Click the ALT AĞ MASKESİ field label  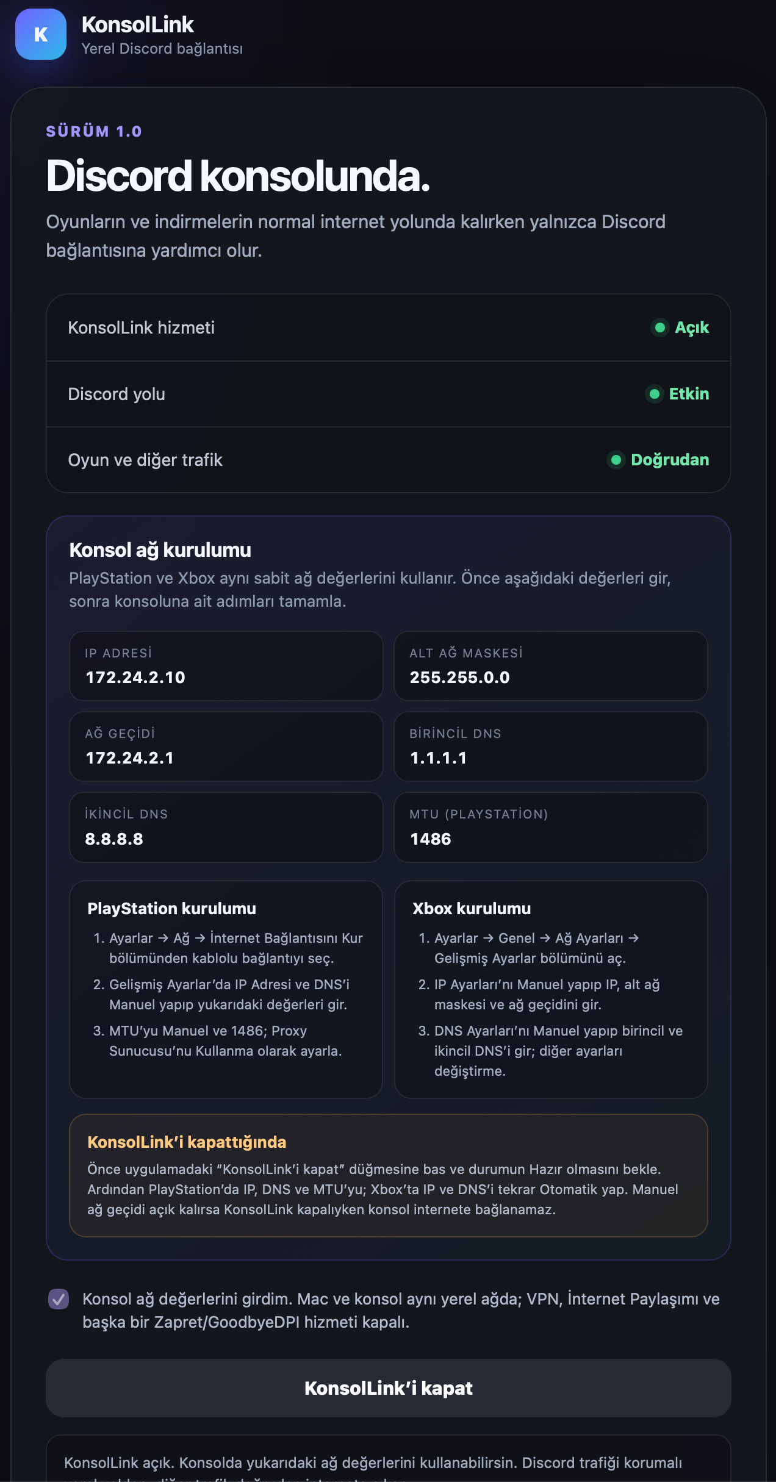click(466, 653)
